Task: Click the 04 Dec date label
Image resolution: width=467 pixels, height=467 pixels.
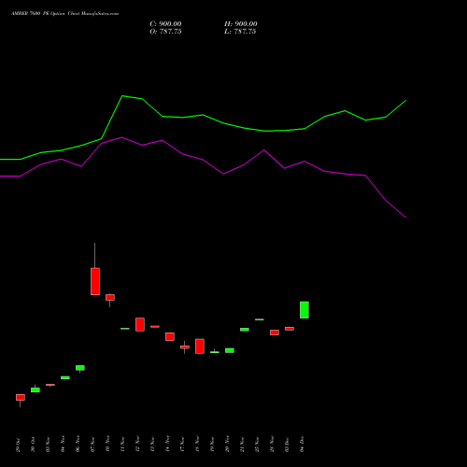Action: click(302, 445)
